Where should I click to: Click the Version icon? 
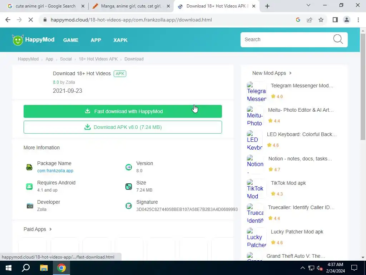129,167
